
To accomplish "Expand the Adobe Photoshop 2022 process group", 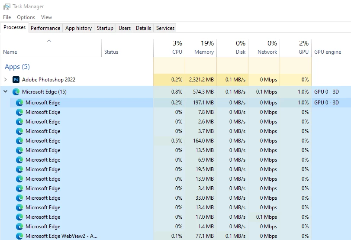I will [x=6, y=80].
